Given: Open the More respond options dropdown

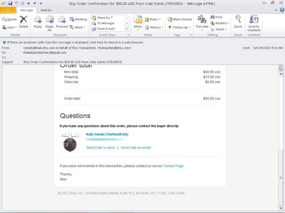Looking at the screenshot, I should 78,27.
